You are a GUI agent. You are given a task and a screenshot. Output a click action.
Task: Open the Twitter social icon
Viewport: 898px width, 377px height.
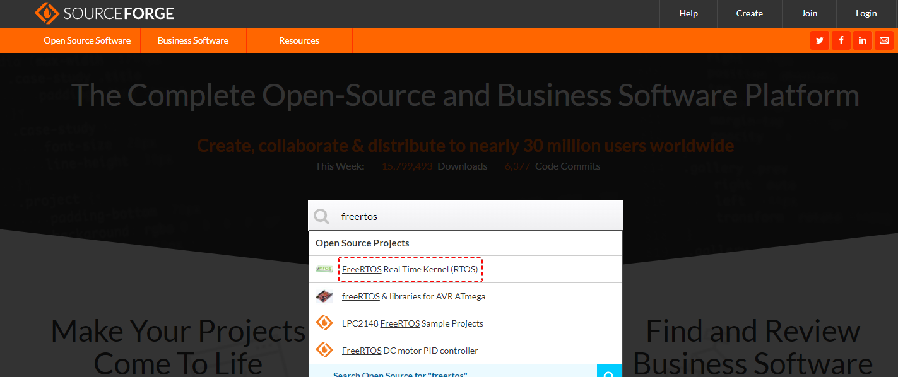pyautogui.click(x=820, y=40)
